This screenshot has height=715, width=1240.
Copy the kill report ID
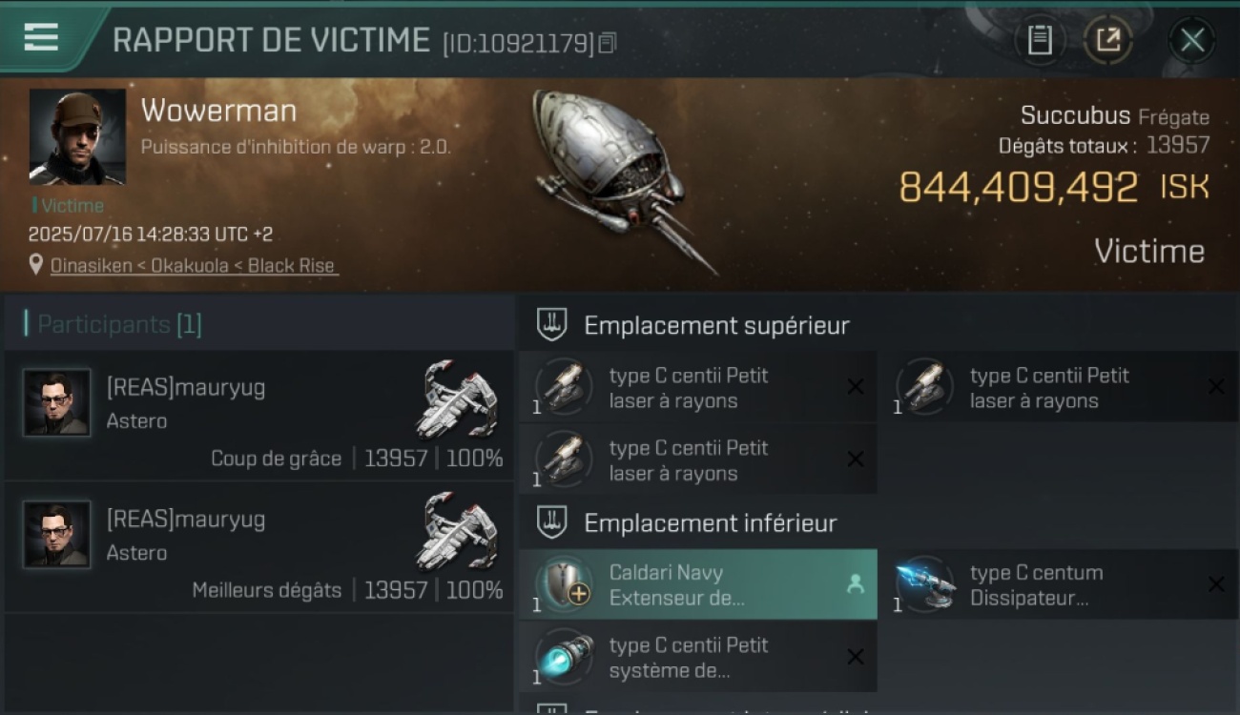coord(608,42)
